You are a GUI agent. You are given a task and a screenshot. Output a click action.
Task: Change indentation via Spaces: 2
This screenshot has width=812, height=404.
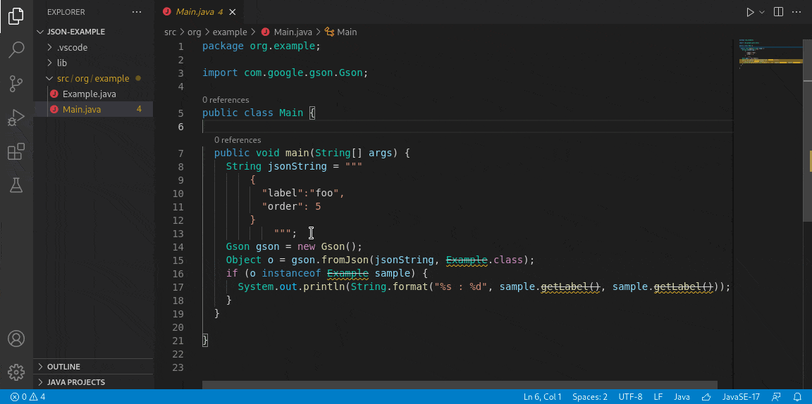click(590, 397)
